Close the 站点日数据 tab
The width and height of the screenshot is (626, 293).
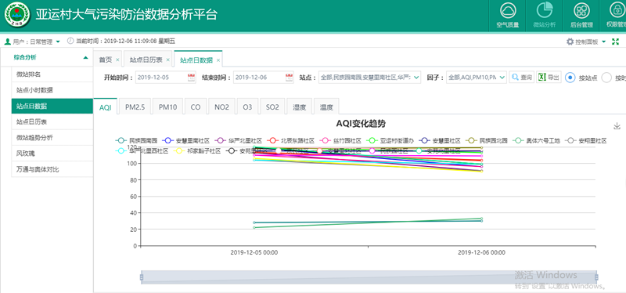pos(218,60)
